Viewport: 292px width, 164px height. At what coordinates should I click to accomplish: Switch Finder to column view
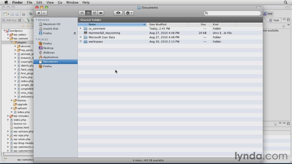click(x=95, y=13)
